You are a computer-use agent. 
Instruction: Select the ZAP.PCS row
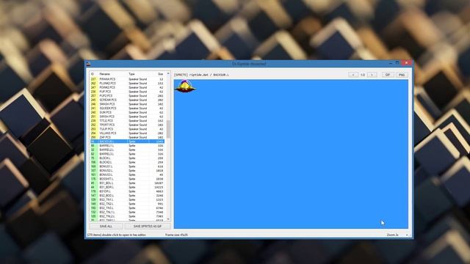click(127, 137)
